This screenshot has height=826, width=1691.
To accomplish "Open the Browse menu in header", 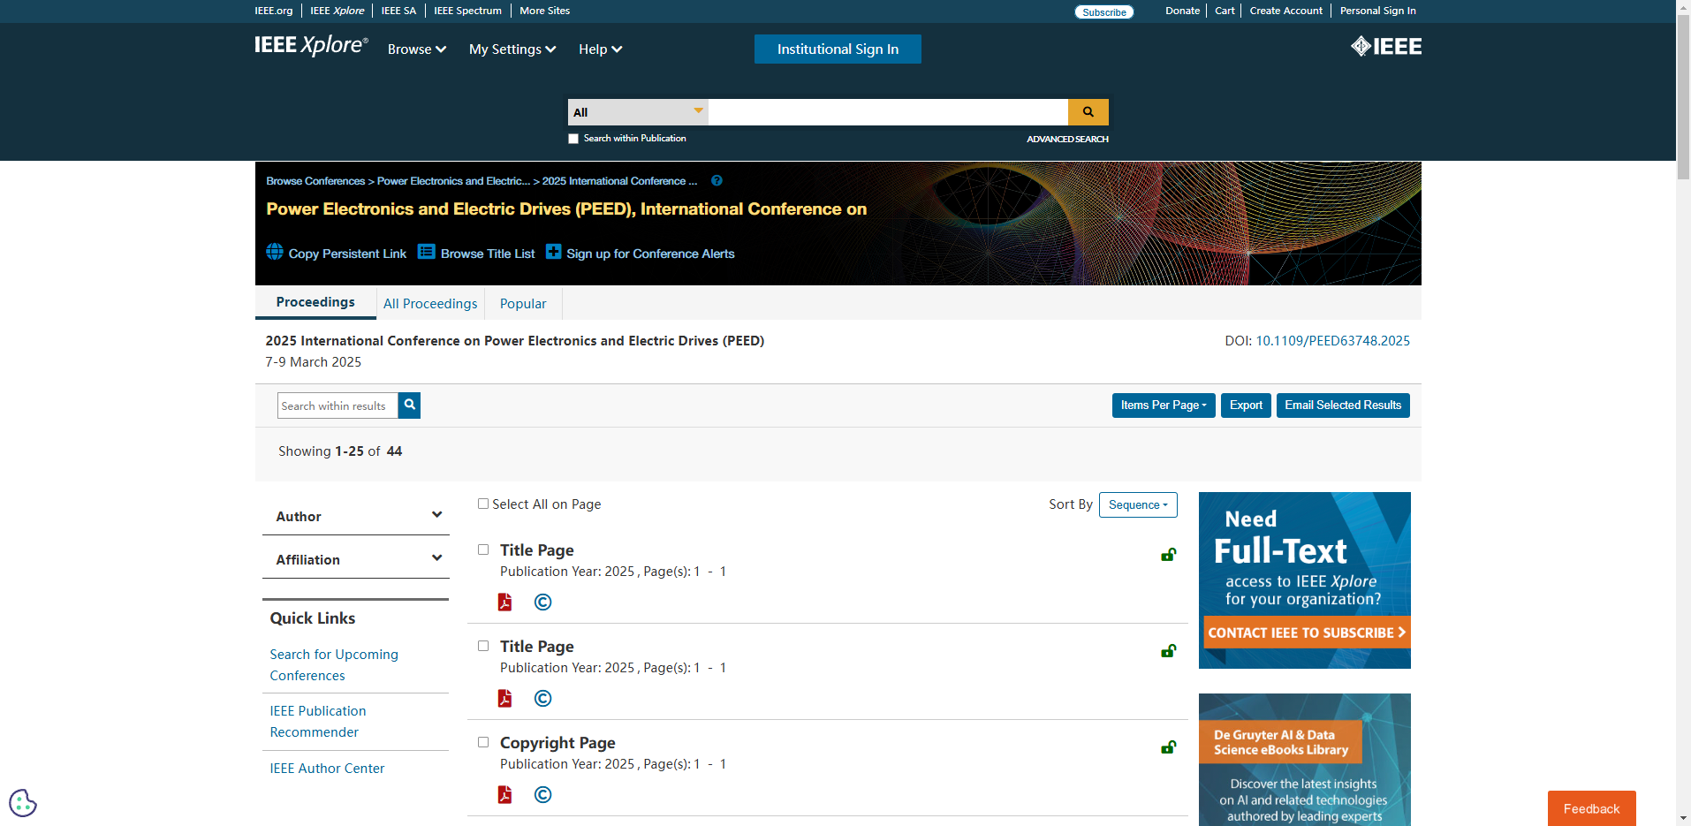I will (416, 49).
